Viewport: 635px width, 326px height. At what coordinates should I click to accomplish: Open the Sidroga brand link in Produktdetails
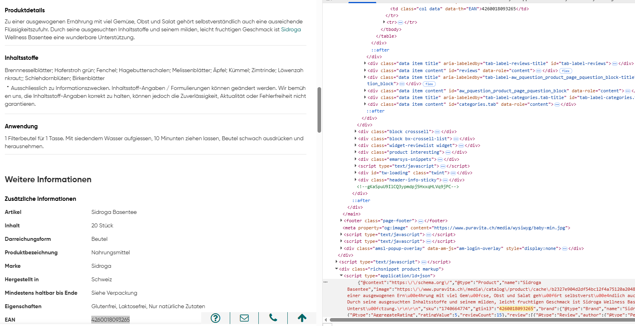point(291,29)
